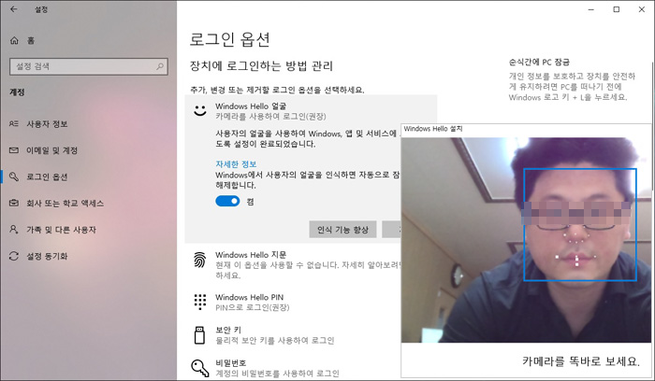Viewport: 655px width, 381px height.
Task: Click the Windows Hello 설치 window title
Action: click(433, 129)
